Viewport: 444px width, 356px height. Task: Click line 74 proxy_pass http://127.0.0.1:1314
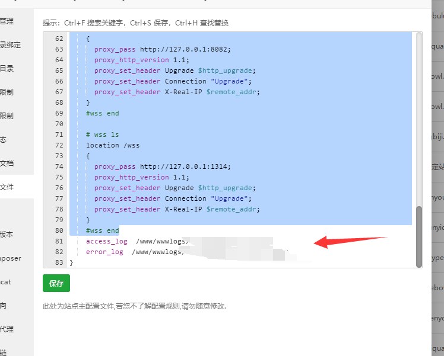pos(163,166)
